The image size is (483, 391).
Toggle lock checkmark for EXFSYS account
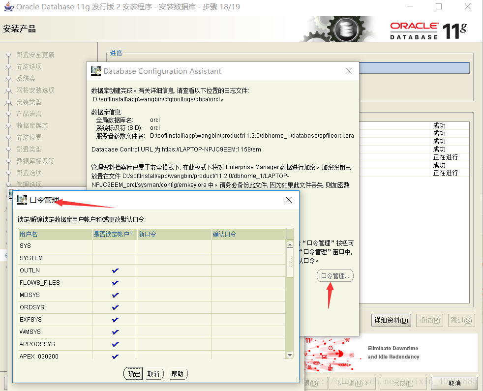115,320
